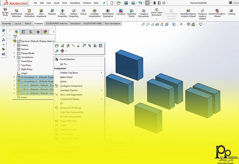Expand the Design Binder node
The height and width of the screenshot is (164, 239).
[x=14, y=53]
